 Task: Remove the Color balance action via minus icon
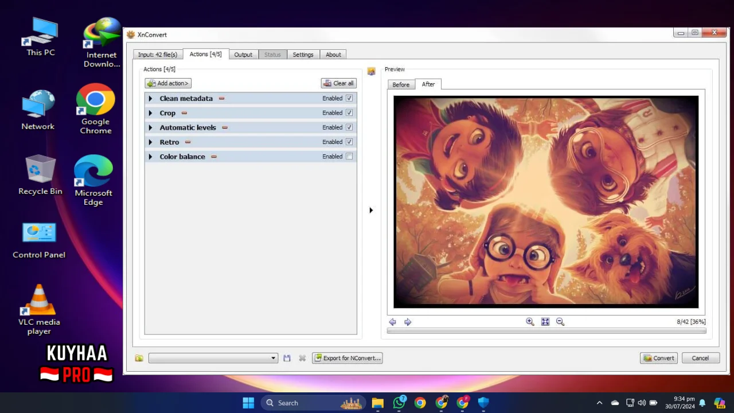[x=214, y=157]
